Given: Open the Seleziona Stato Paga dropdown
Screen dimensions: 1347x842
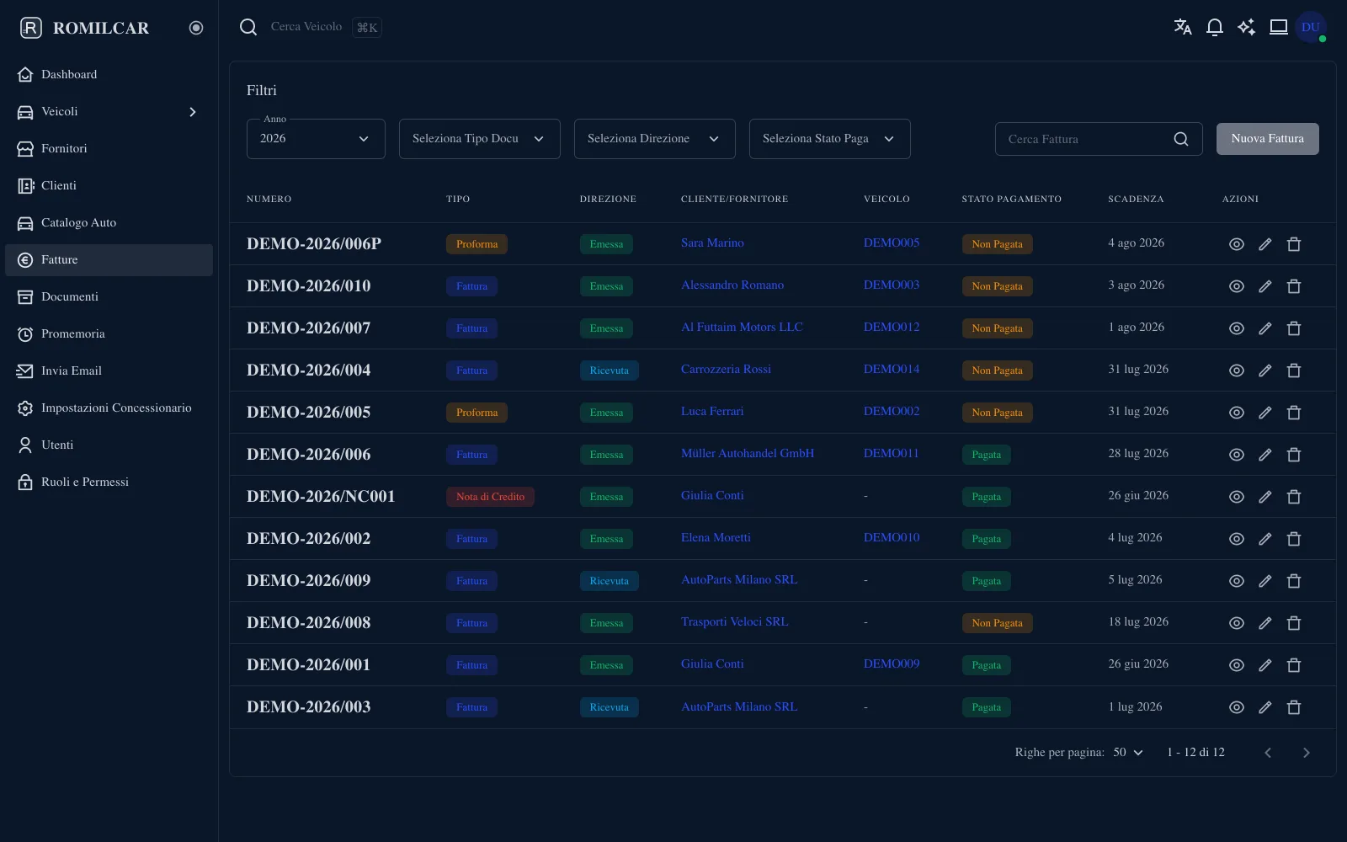Looking at the screenshot, I should point(829,139).
